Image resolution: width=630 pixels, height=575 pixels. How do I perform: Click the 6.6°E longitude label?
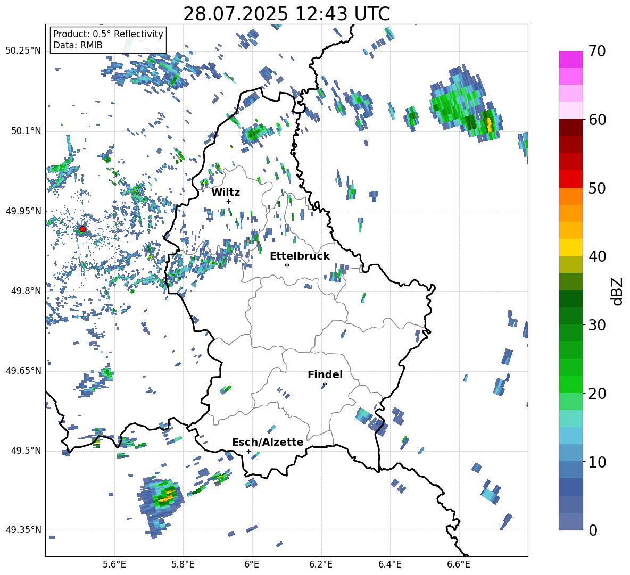(x=459, y=564)
